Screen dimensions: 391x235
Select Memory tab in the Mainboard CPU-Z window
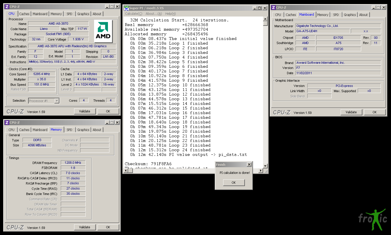pyautogui.click(x=323, y=15)
